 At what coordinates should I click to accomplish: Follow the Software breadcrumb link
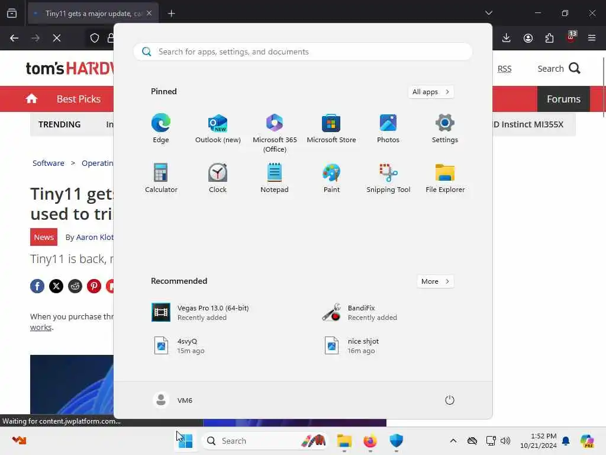pyautogui.click(x=49, y=164)
